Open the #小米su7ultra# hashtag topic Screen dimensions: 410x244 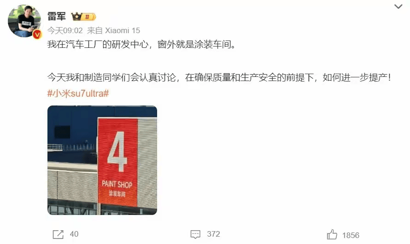click(78, 93)
